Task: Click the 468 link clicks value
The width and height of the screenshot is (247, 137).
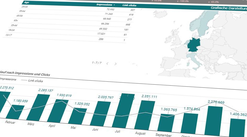Action: [128, 25]
